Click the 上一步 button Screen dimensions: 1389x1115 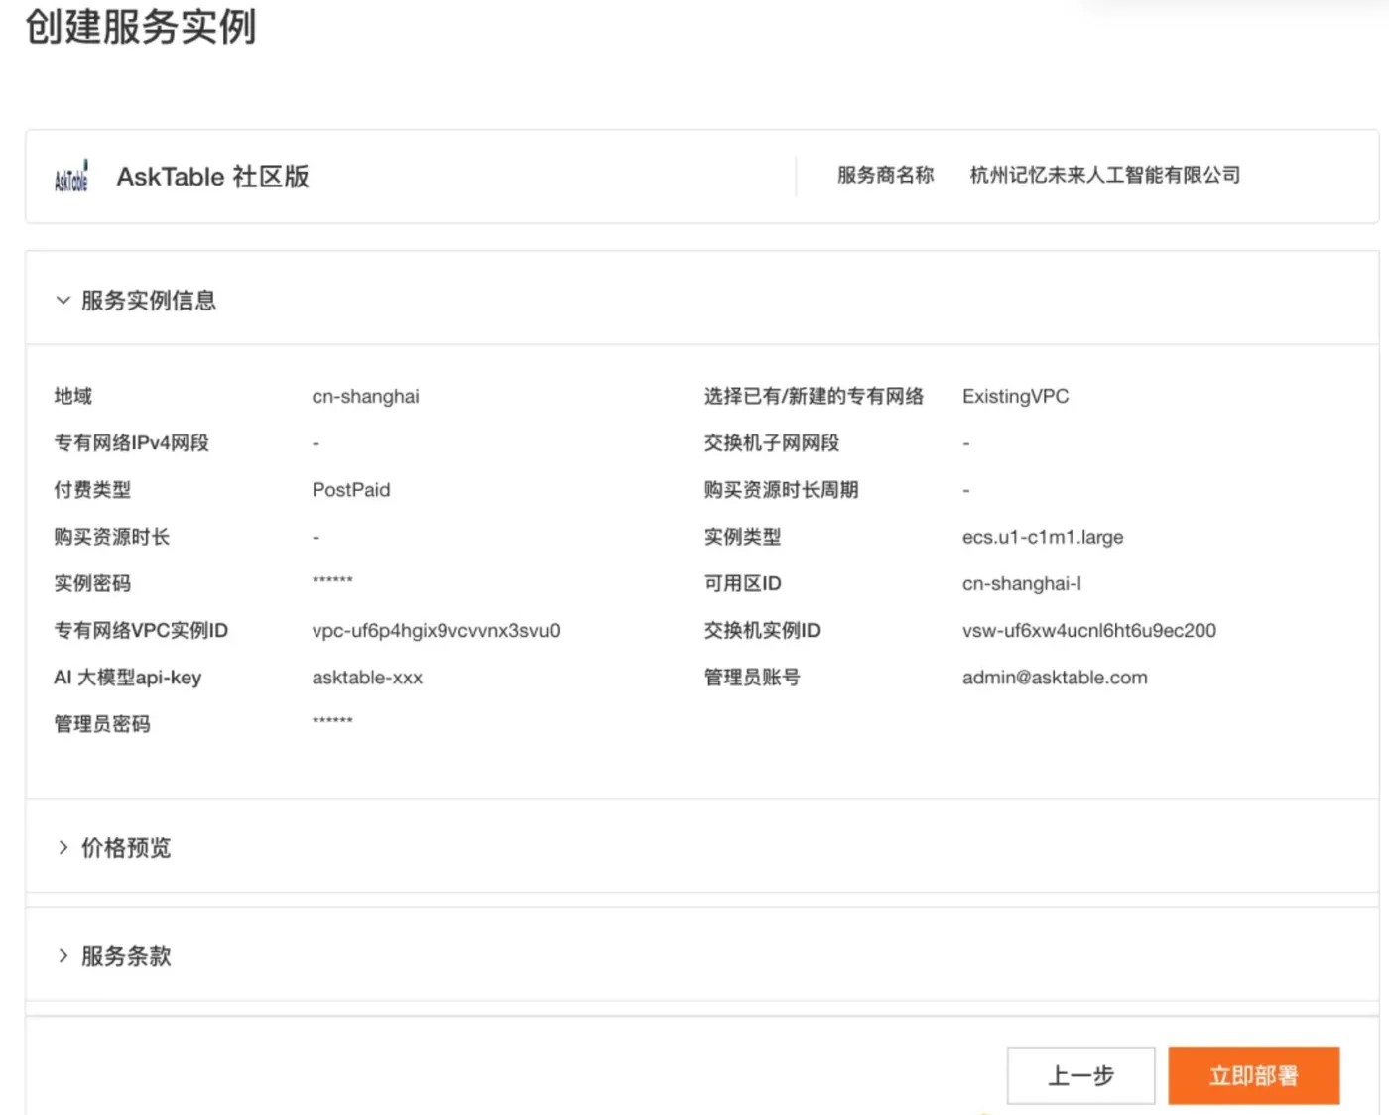click(x=1081, y=1075)
